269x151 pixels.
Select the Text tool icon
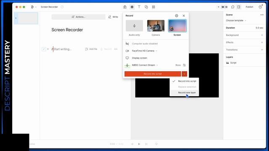(x=139, y=7)
